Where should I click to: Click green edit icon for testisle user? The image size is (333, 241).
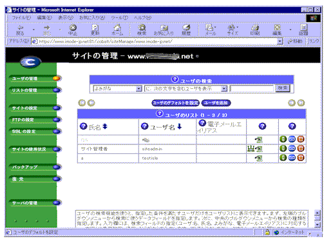pyautogui.click(x=283, y=158)
